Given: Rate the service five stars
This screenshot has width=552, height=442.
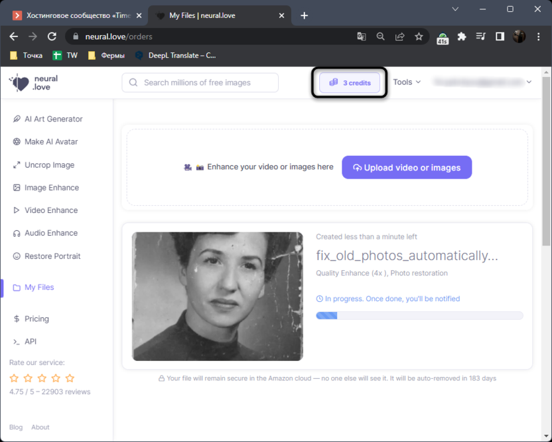Looking at the screenshot, I should coord(70,378).
